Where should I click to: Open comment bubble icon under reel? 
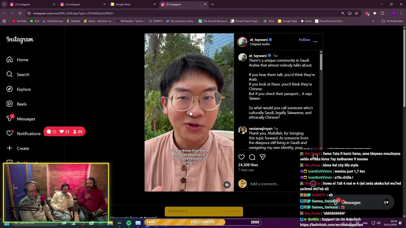tap(252, 157)
